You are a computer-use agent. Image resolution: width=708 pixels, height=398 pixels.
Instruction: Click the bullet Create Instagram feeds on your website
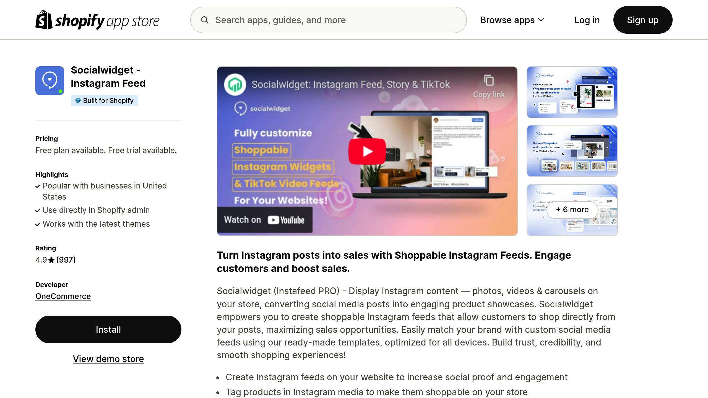397,377
